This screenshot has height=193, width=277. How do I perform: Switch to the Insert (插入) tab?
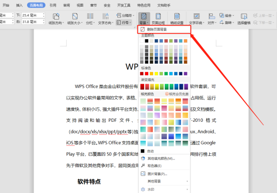[x=20, y=6]
